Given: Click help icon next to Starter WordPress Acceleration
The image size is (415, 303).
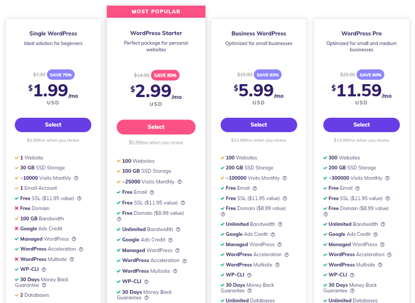Looking at the screenshot, I should point(184,261).
